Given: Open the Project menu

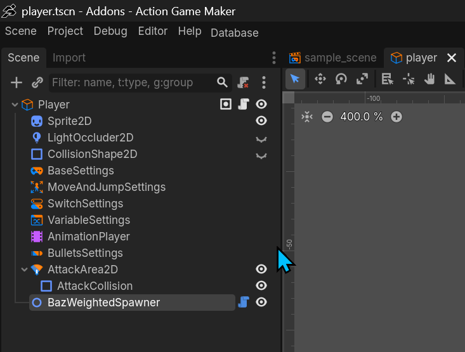Looking at the screenshot, I should (x=65, y=31).
